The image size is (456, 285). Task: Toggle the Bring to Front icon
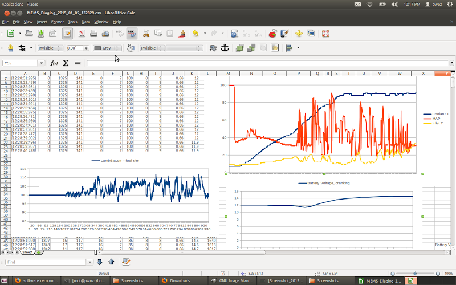point(239,48)
